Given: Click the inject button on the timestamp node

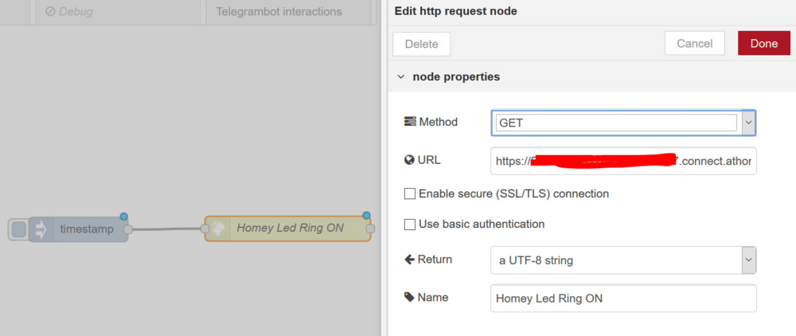Looking at the screenshot, I should point(19,229).
